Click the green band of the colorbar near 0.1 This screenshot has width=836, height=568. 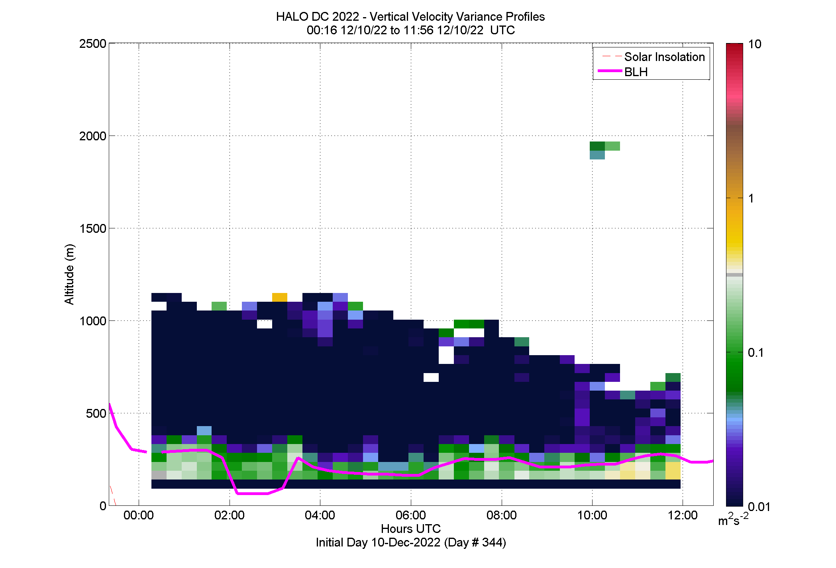734,359
